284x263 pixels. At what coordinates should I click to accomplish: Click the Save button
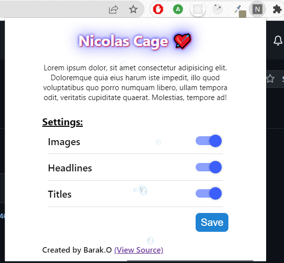pos(212,222)
